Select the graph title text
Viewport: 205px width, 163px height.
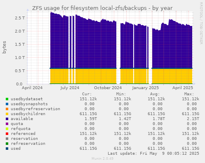pos(102,8)
